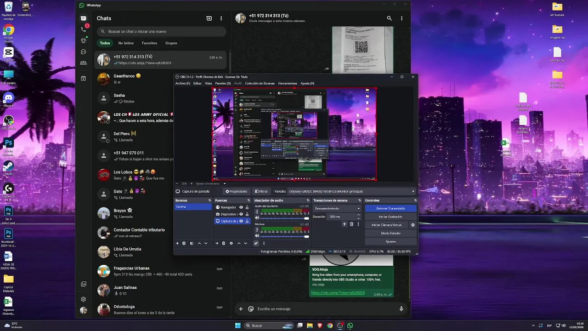588x331 pixels.
Task: Click the Escribe un mensaje field
Action: [326, 309]
